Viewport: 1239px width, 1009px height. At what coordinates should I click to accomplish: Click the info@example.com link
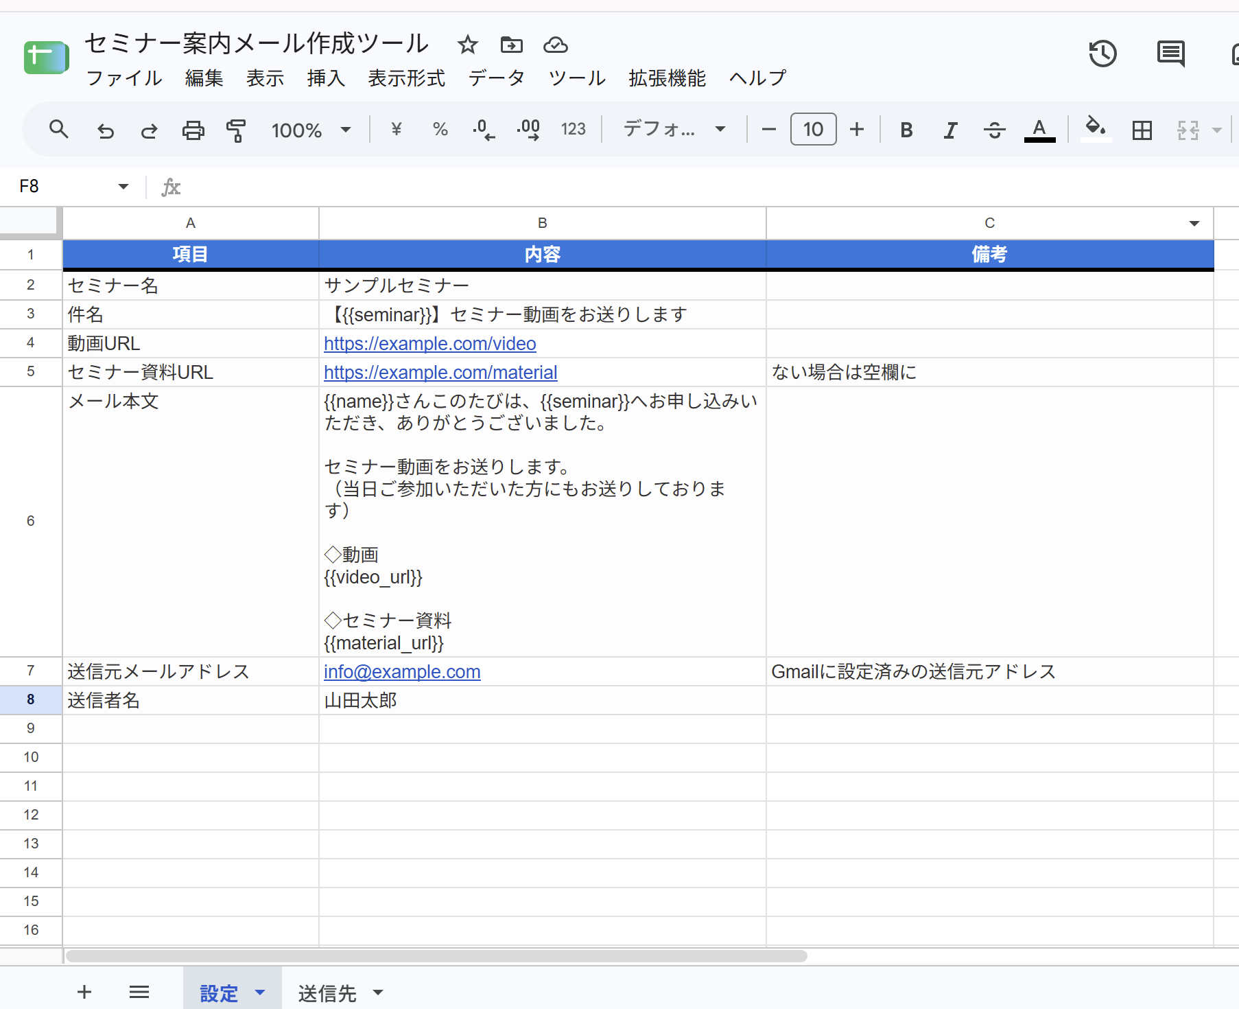click(x=402, y=671)
